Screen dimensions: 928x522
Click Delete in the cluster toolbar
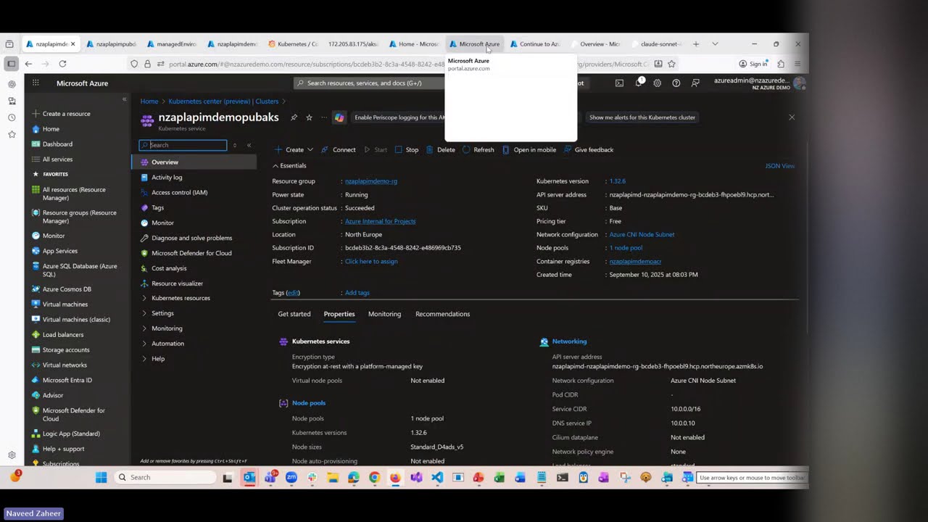click(441, 150)
